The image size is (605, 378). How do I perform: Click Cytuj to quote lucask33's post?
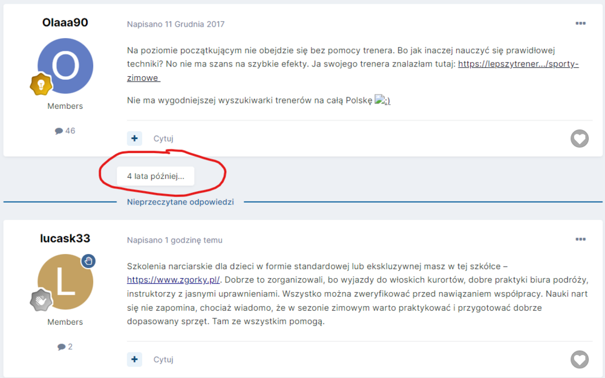coord(163,359)
